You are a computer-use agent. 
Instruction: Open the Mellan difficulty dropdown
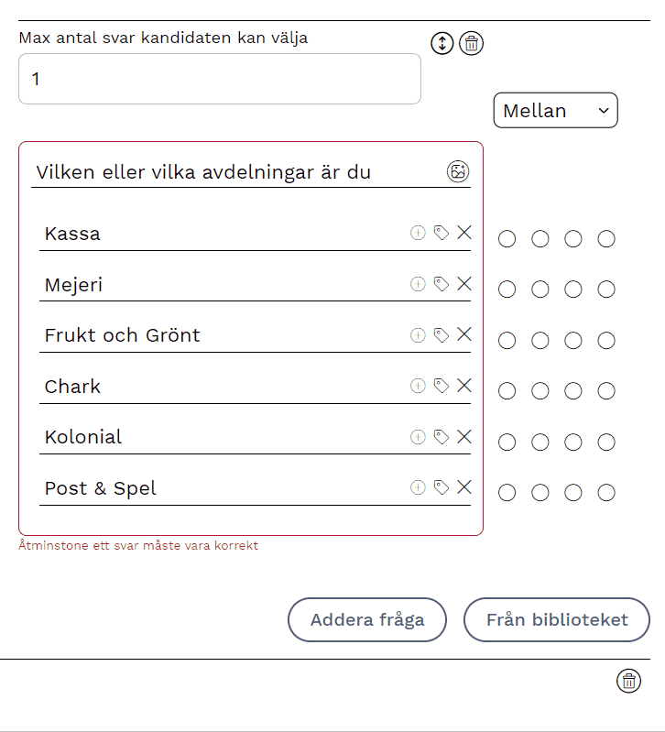pyautogui.click(x=555, y=111)
